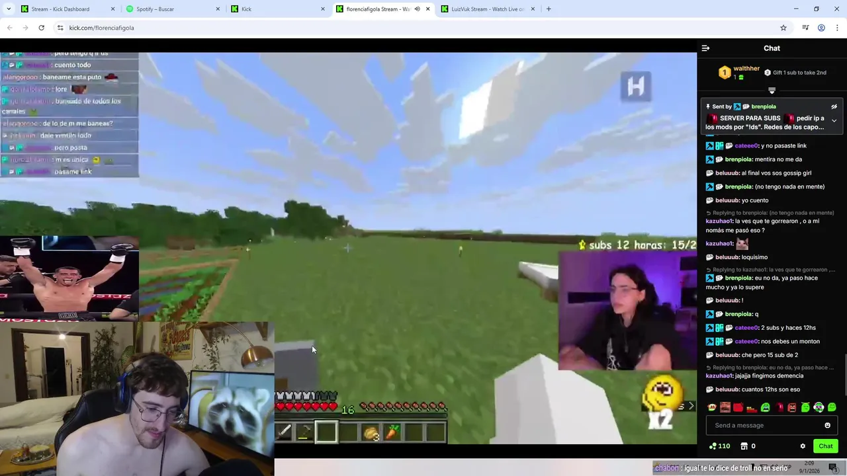Screen dimensions: 847x476
Task: Open beluuub's name in 'al final vos sos gossip girl'
Action: (x=727, y=173)
